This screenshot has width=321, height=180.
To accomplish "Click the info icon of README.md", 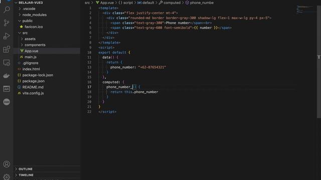I will (x=19, y=87).
